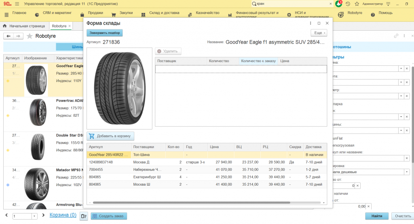This screenshot has width=414, height=224.
Task: Click the Завершить подбор button
Action: [x=105, y=33]
